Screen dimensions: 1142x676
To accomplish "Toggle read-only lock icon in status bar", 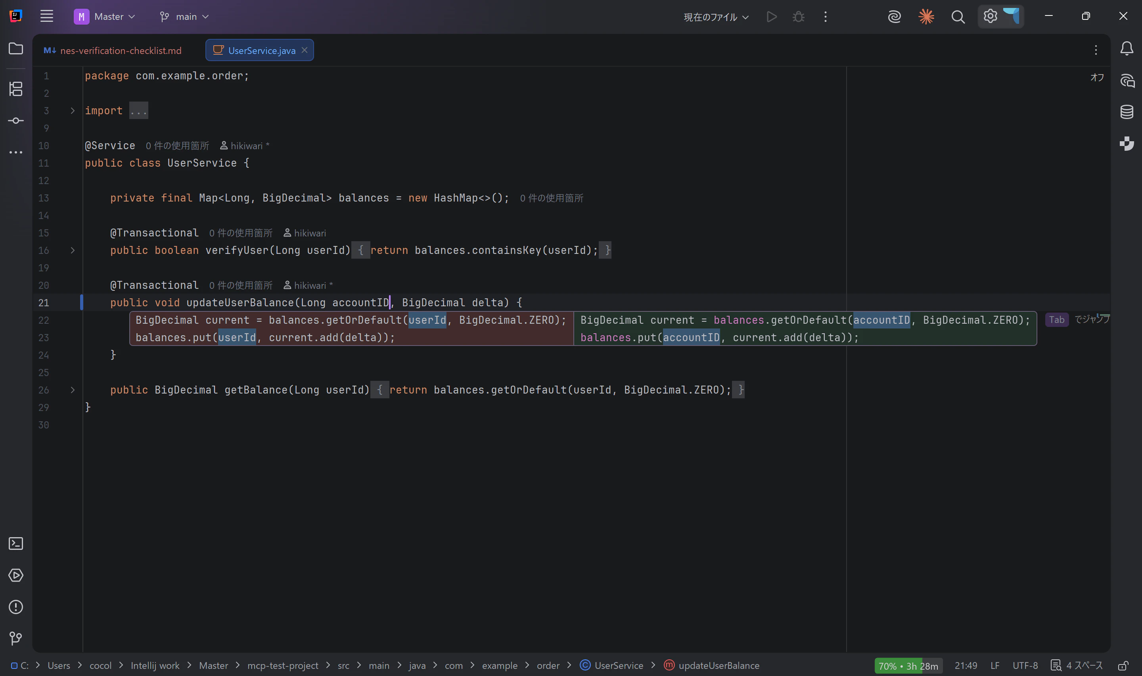I will pos(1123,666).
